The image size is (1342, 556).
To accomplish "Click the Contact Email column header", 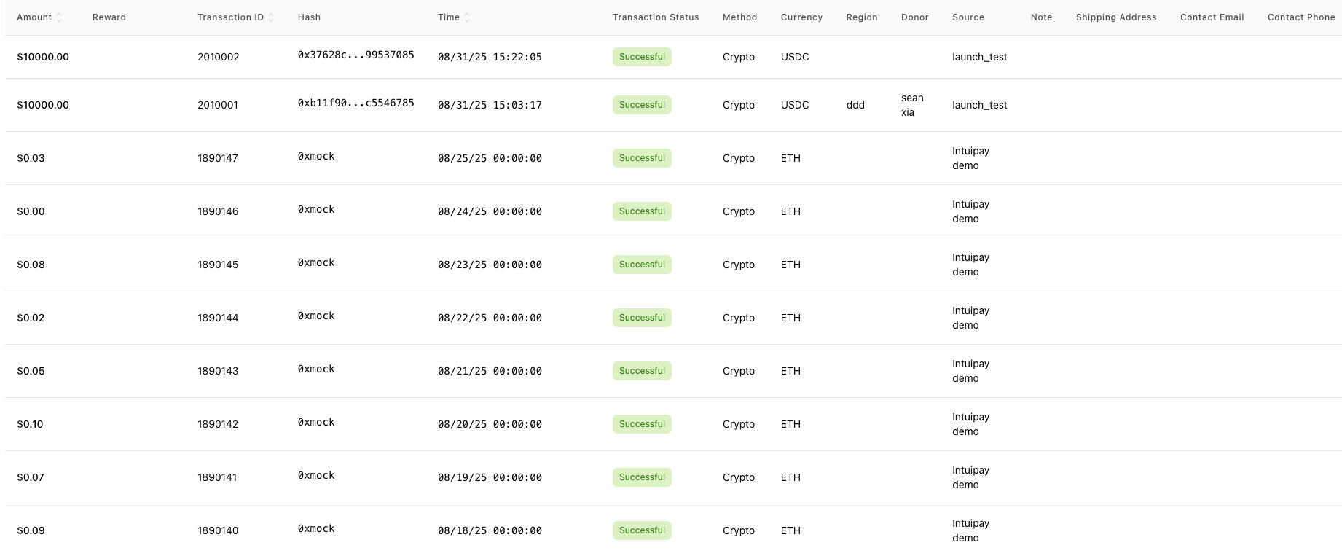I will (x=1212, y=17).
